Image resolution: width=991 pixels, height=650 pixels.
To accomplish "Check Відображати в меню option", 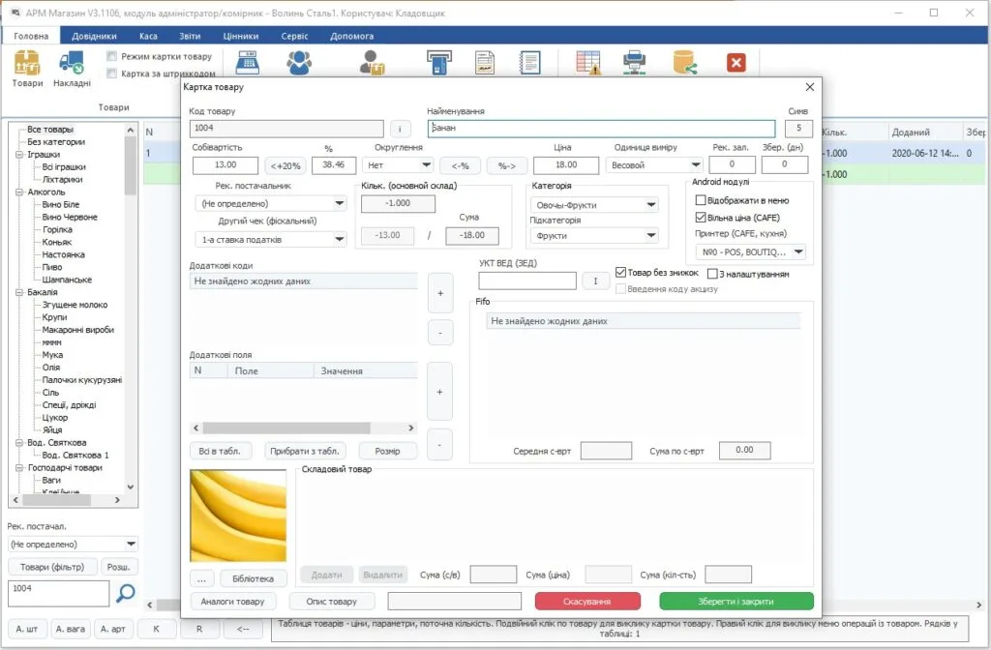I will (x=701, y=200).
